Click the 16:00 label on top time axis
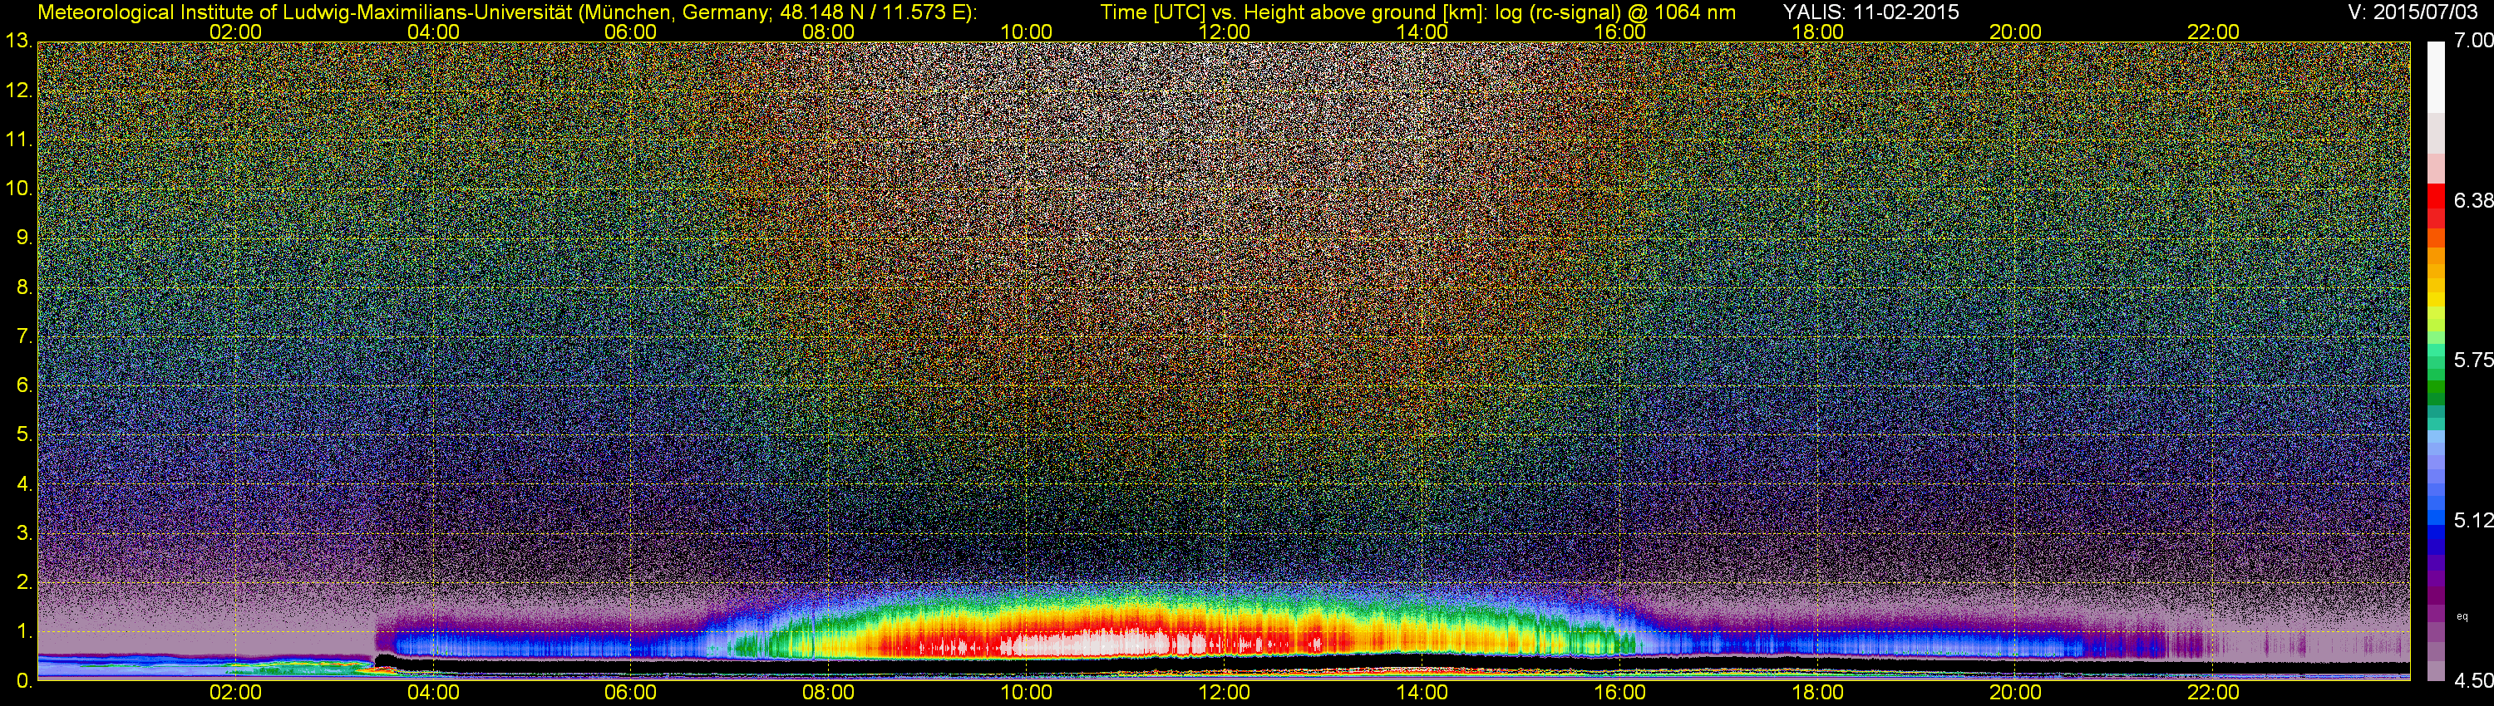The image size is (2494, 706). coord(1619,32)
